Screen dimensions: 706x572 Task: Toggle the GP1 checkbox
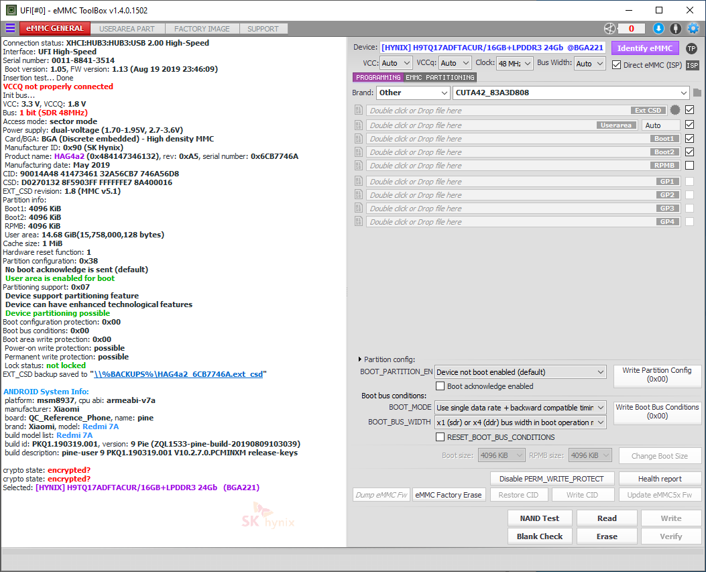[x=689, y=182]
